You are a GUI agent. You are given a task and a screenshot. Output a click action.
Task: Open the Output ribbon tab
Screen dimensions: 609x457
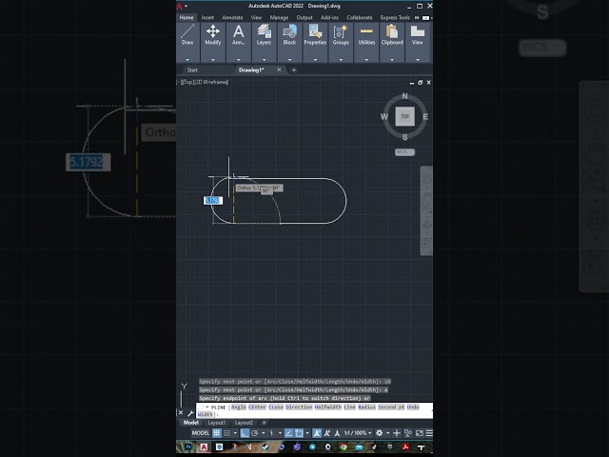[x=304, y=17]
